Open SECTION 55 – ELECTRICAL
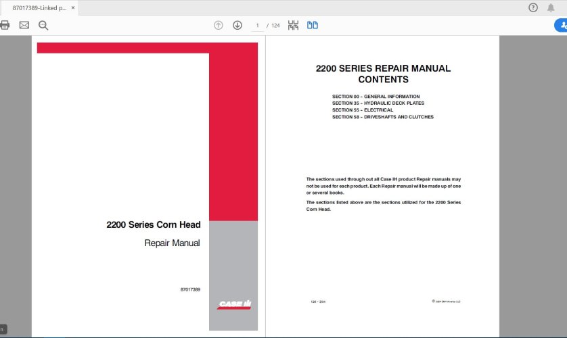This screenshot has height=338, width=567. tap(363, 110)
